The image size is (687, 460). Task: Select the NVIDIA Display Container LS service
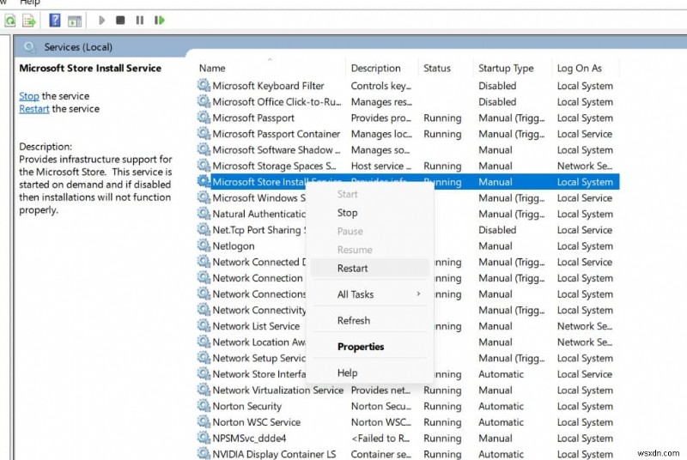[407, 454]
